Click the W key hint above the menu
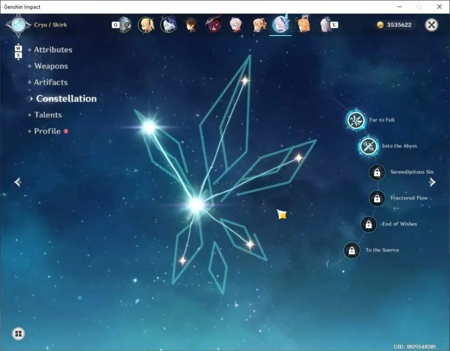This screenshot has width=450, height=351. tap(18, 48)
